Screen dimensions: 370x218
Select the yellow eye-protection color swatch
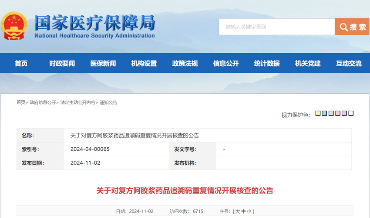[318, 113]
